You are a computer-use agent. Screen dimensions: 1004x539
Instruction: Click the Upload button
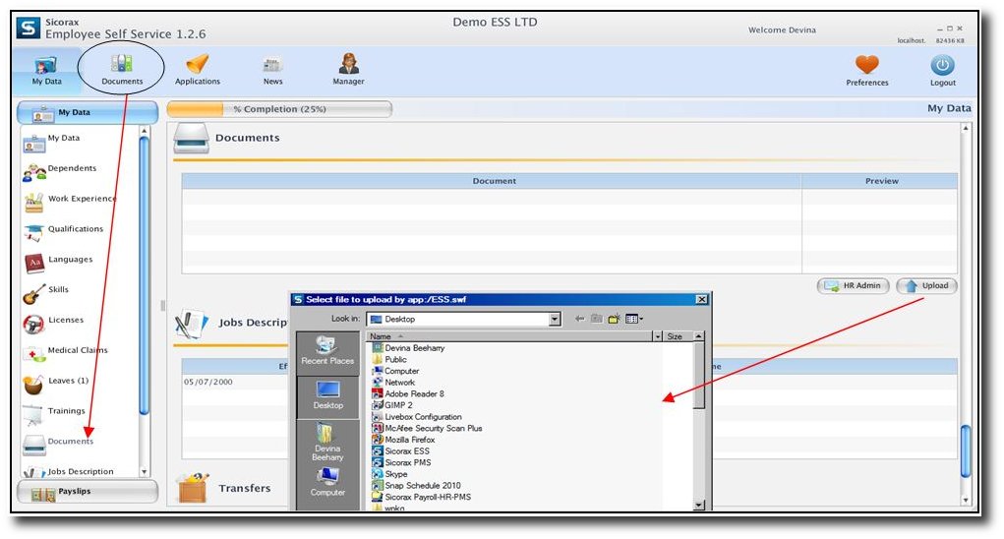(x=926, y=286)
